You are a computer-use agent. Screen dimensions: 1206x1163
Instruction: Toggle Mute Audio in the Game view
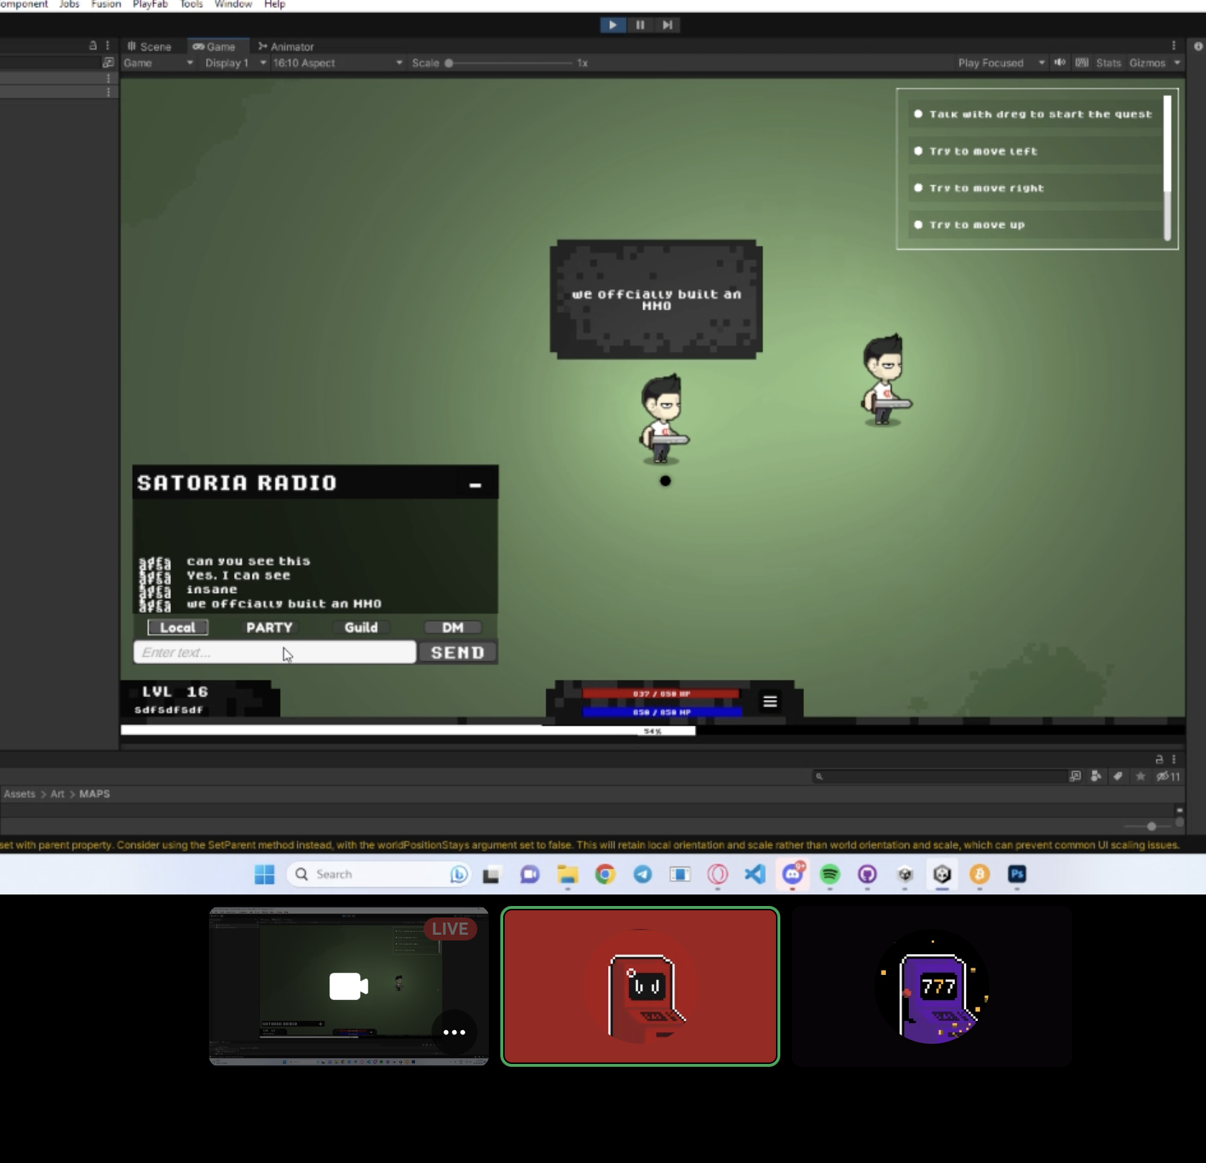1060,62
